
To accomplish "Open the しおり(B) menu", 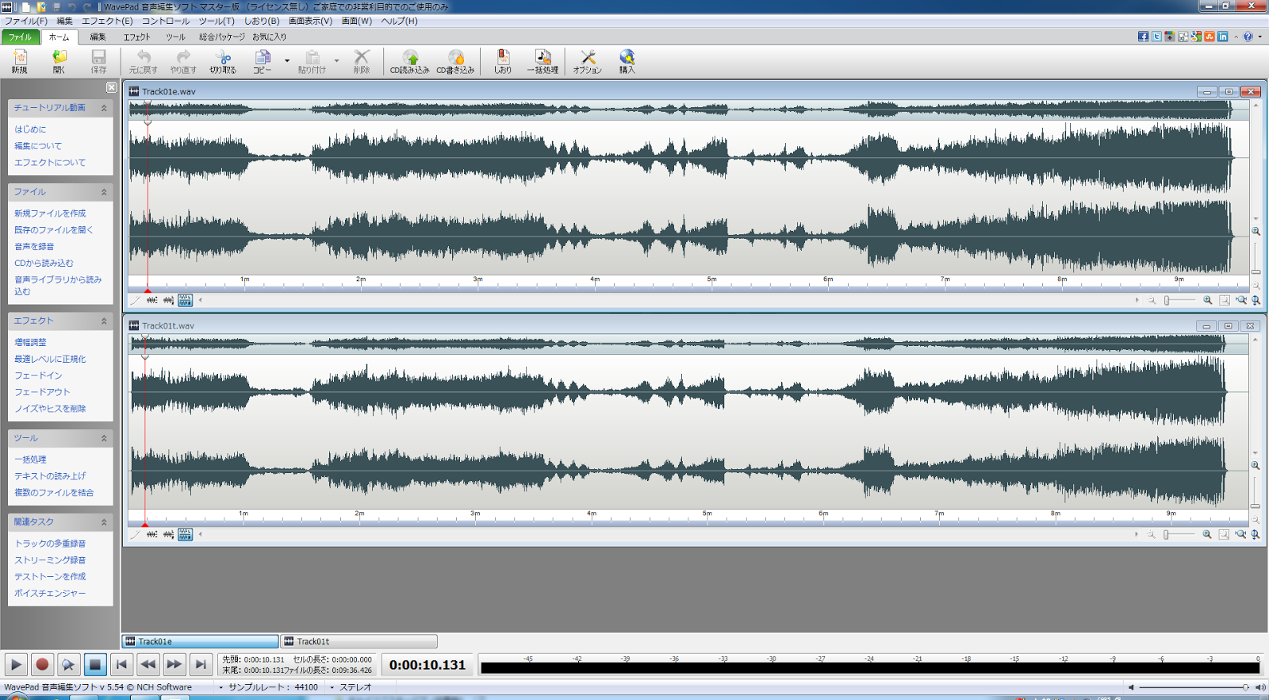I will tap(262, 21).
